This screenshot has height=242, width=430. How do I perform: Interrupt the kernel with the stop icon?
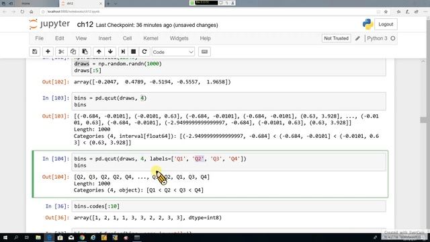[134, 52]
